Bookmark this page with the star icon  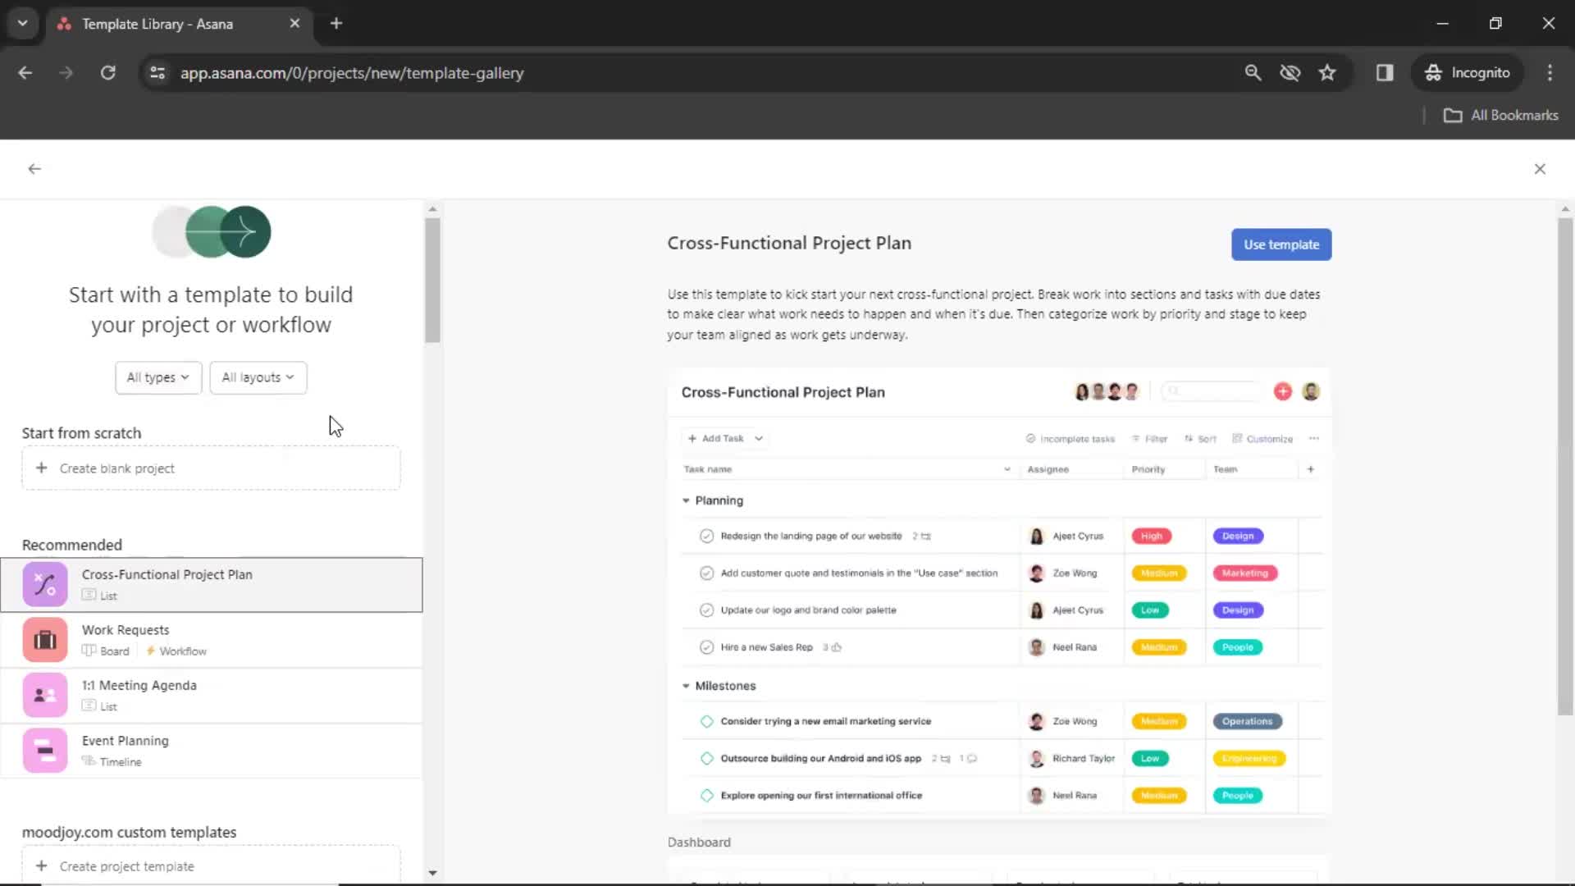pos(1327,73)
